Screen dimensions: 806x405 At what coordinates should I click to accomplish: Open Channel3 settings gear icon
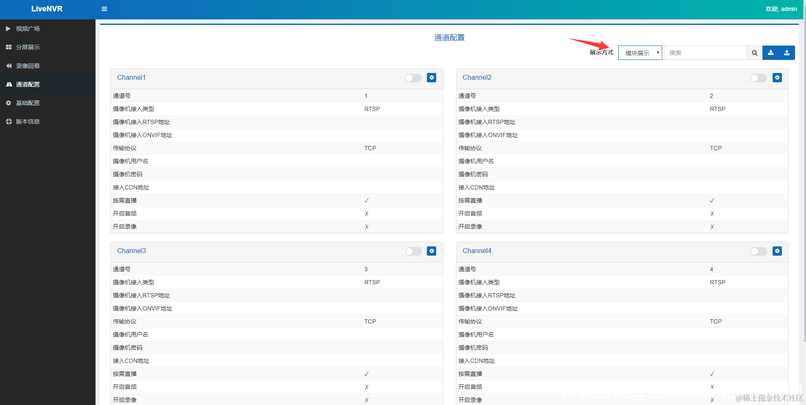coord(432,251)
